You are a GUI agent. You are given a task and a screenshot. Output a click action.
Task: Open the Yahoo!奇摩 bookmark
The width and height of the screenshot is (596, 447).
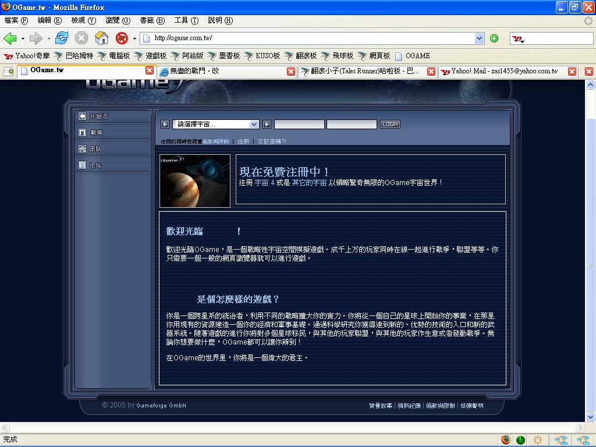click(27, 56)
